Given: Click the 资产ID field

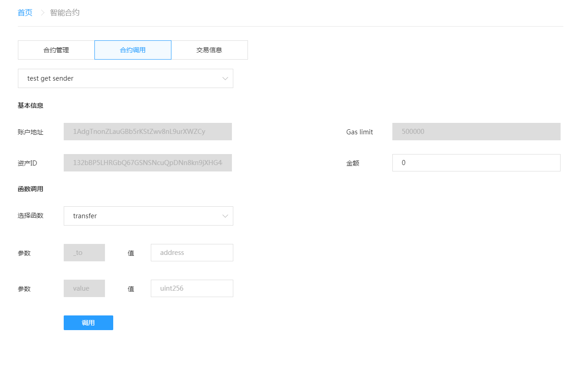Looking at the screenshot, I should tap(148, 163).
